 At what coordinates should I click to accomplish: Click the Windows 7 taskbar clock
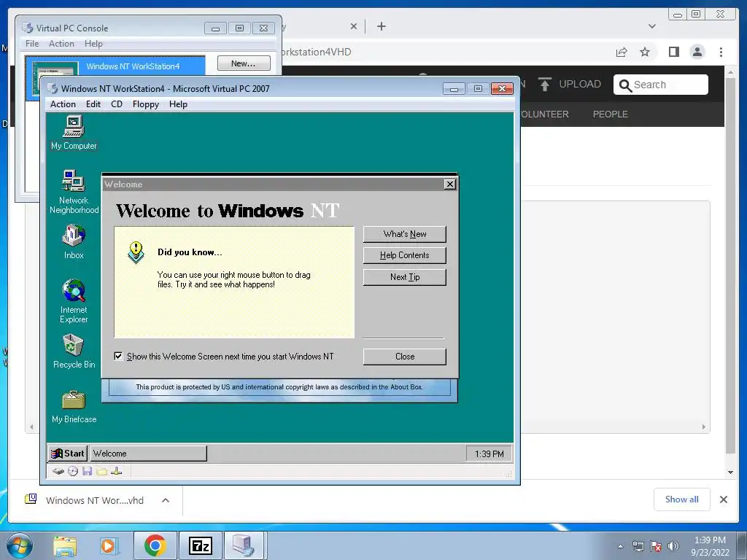click(710, 546)
